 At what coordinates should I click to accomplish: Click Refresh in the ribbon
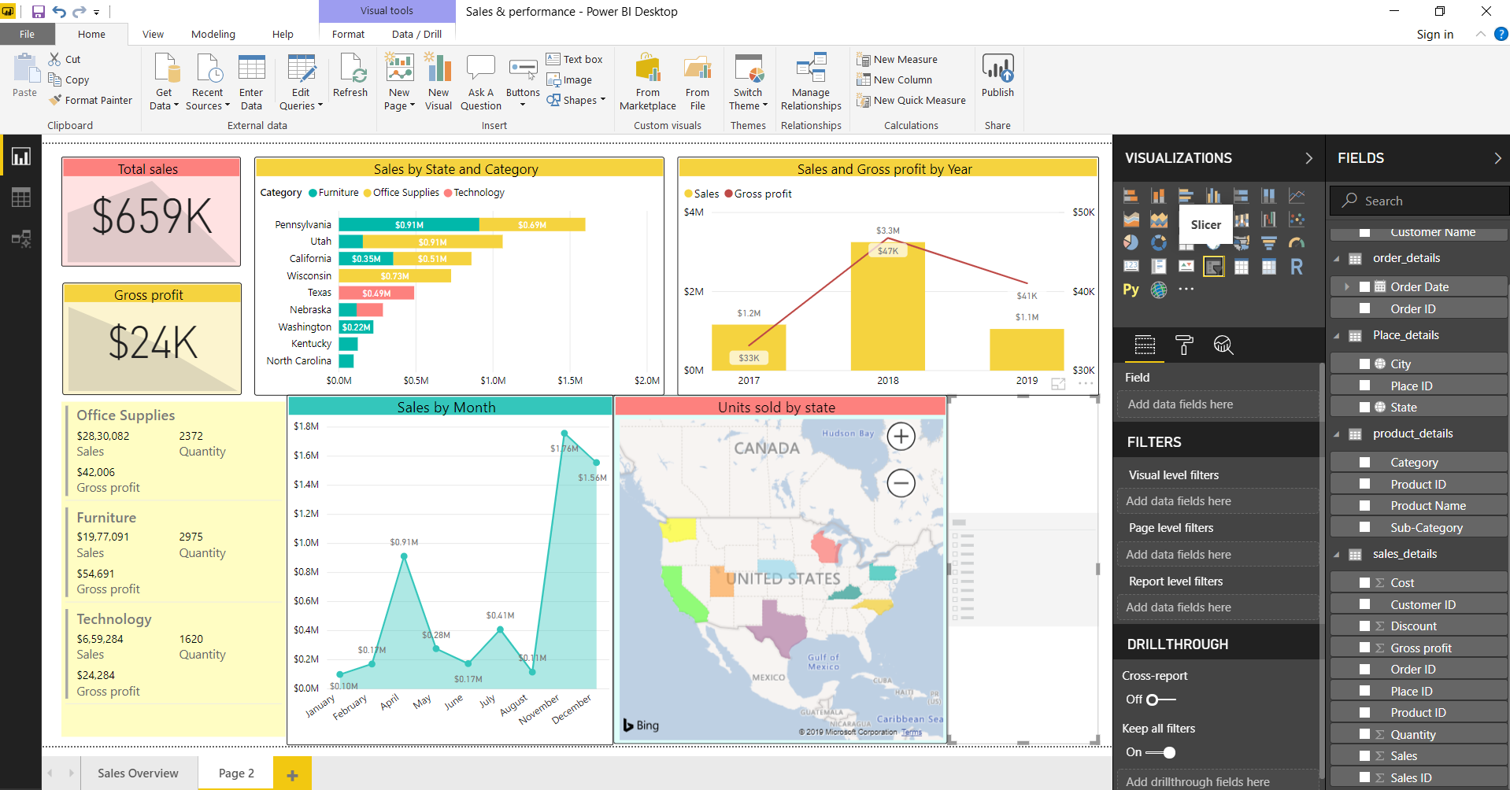coord(350,76)
